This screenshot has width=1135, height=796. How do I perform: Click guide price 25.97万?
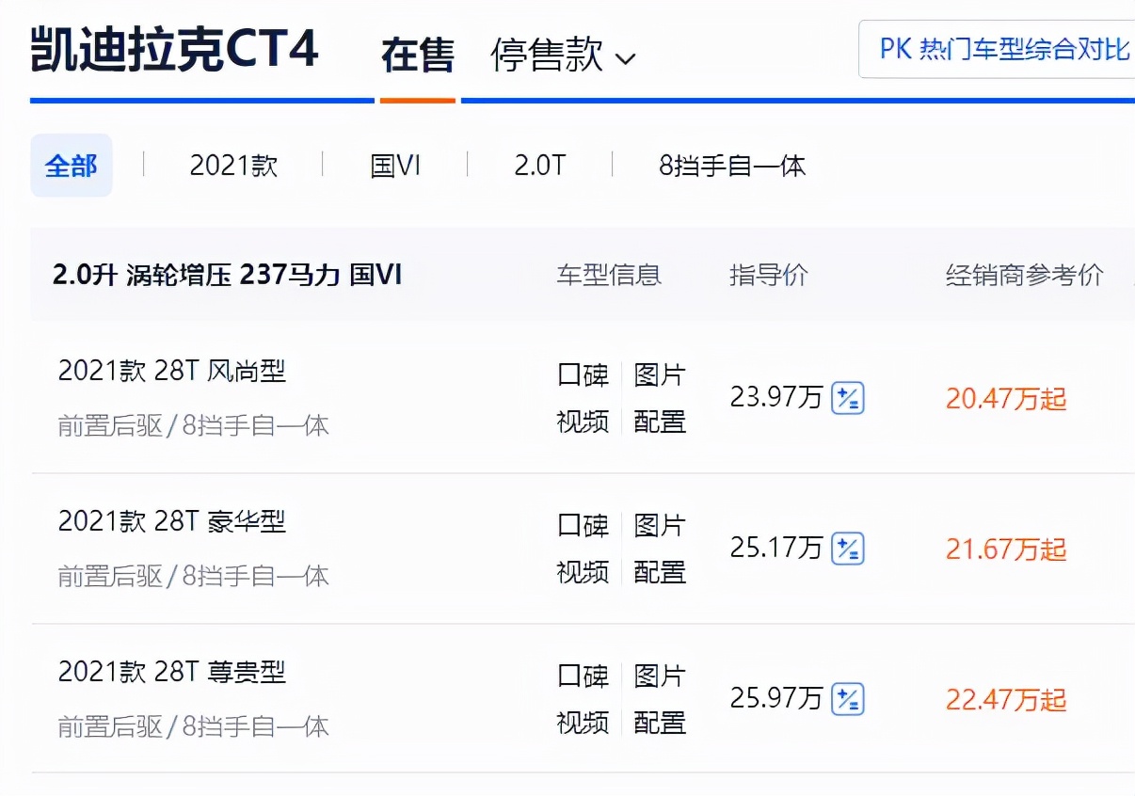(x=776, y=699)
